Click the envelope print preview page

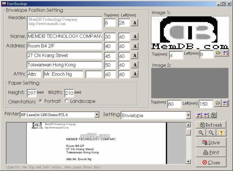coord(96,143)
